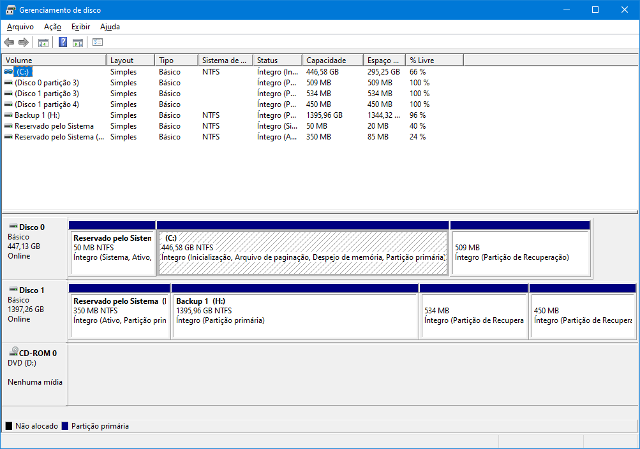Viewport: 640px width, 449px height.
Task: Sort by the Capacidade column header
Action: point(332,61)
